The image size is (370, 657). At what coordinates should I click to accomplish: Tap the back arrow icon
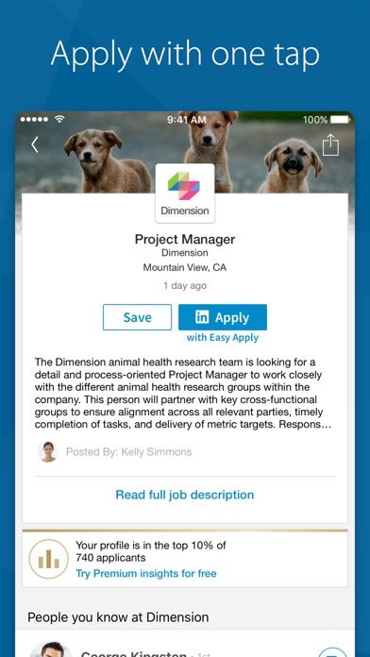(x=35, y=145)
